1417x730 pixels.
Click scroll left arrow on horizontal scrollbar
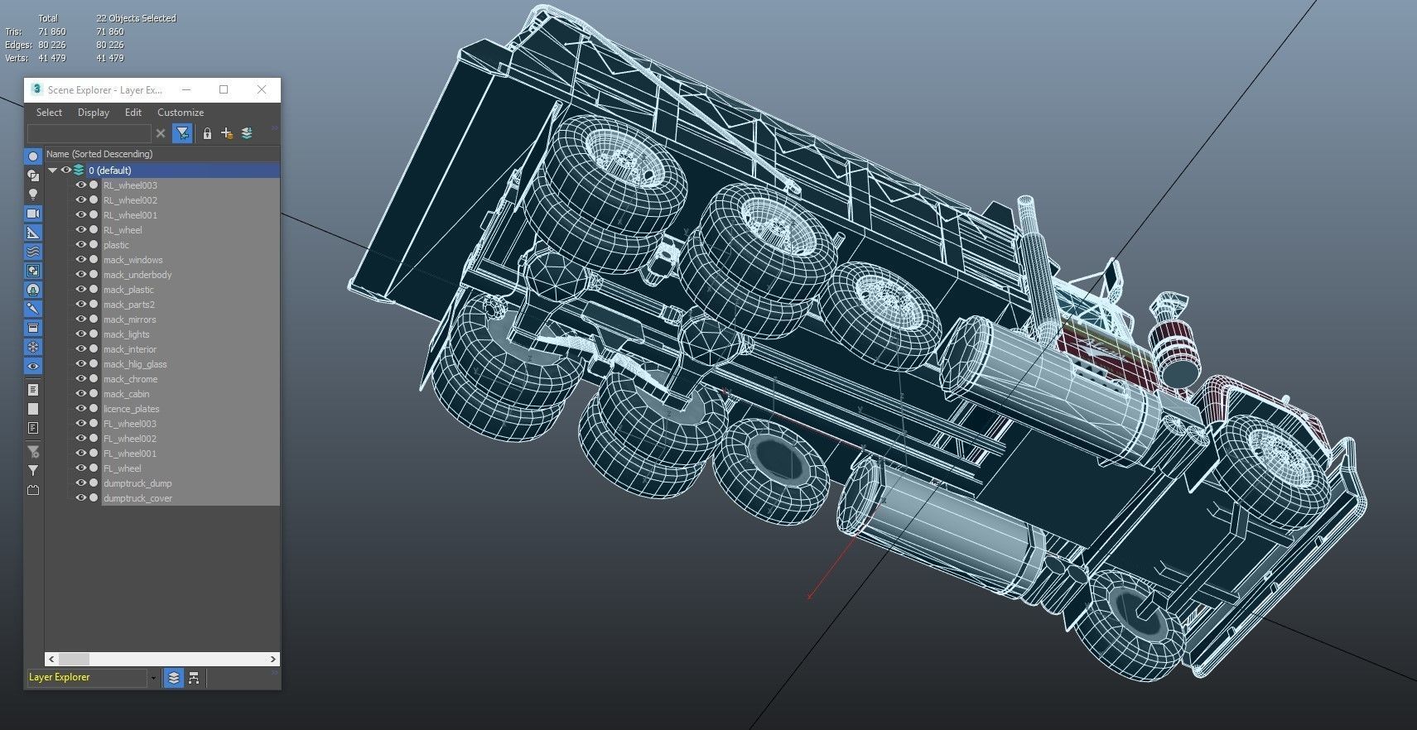point(51,659)
